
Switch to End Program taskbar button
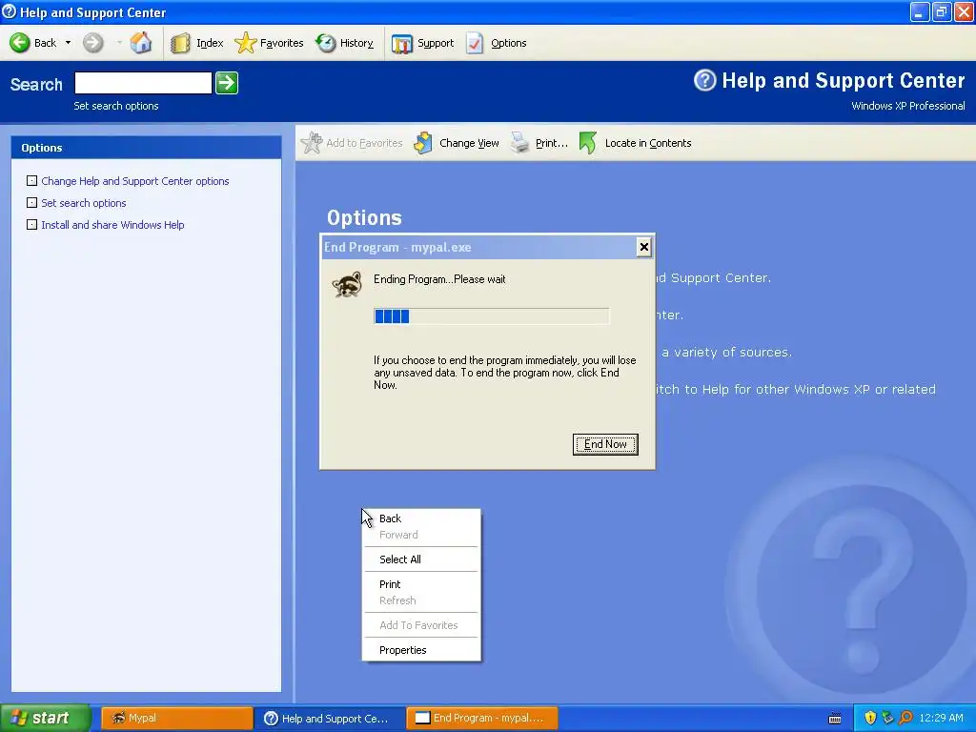(x=481, y=718)
